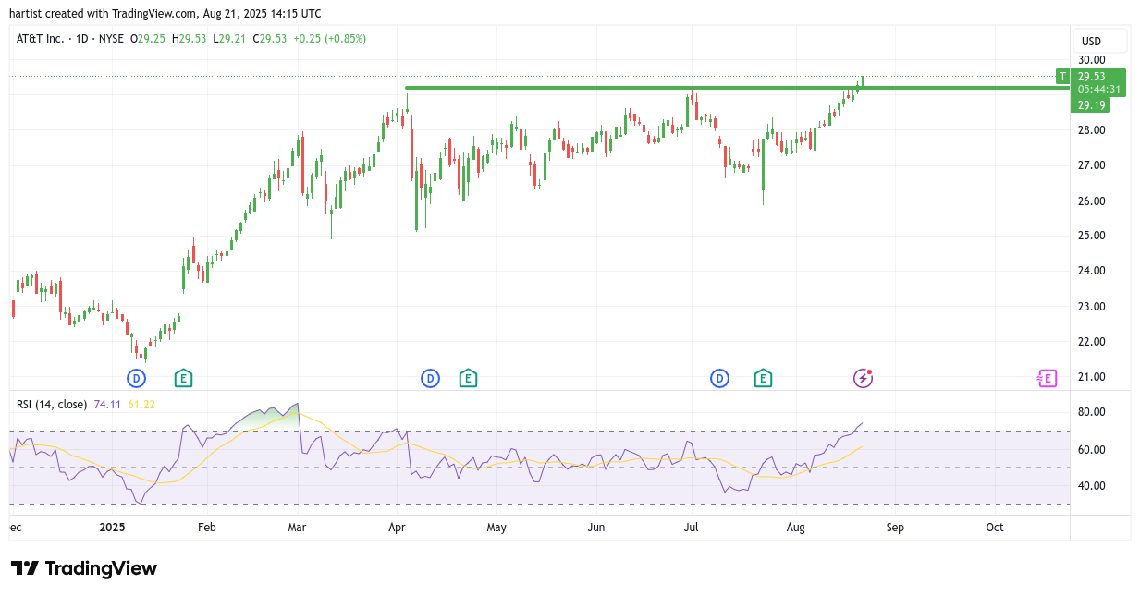Screen dimensions: 1140x596
Task: Click the current price label 29.53
Action: (1092, 77)
